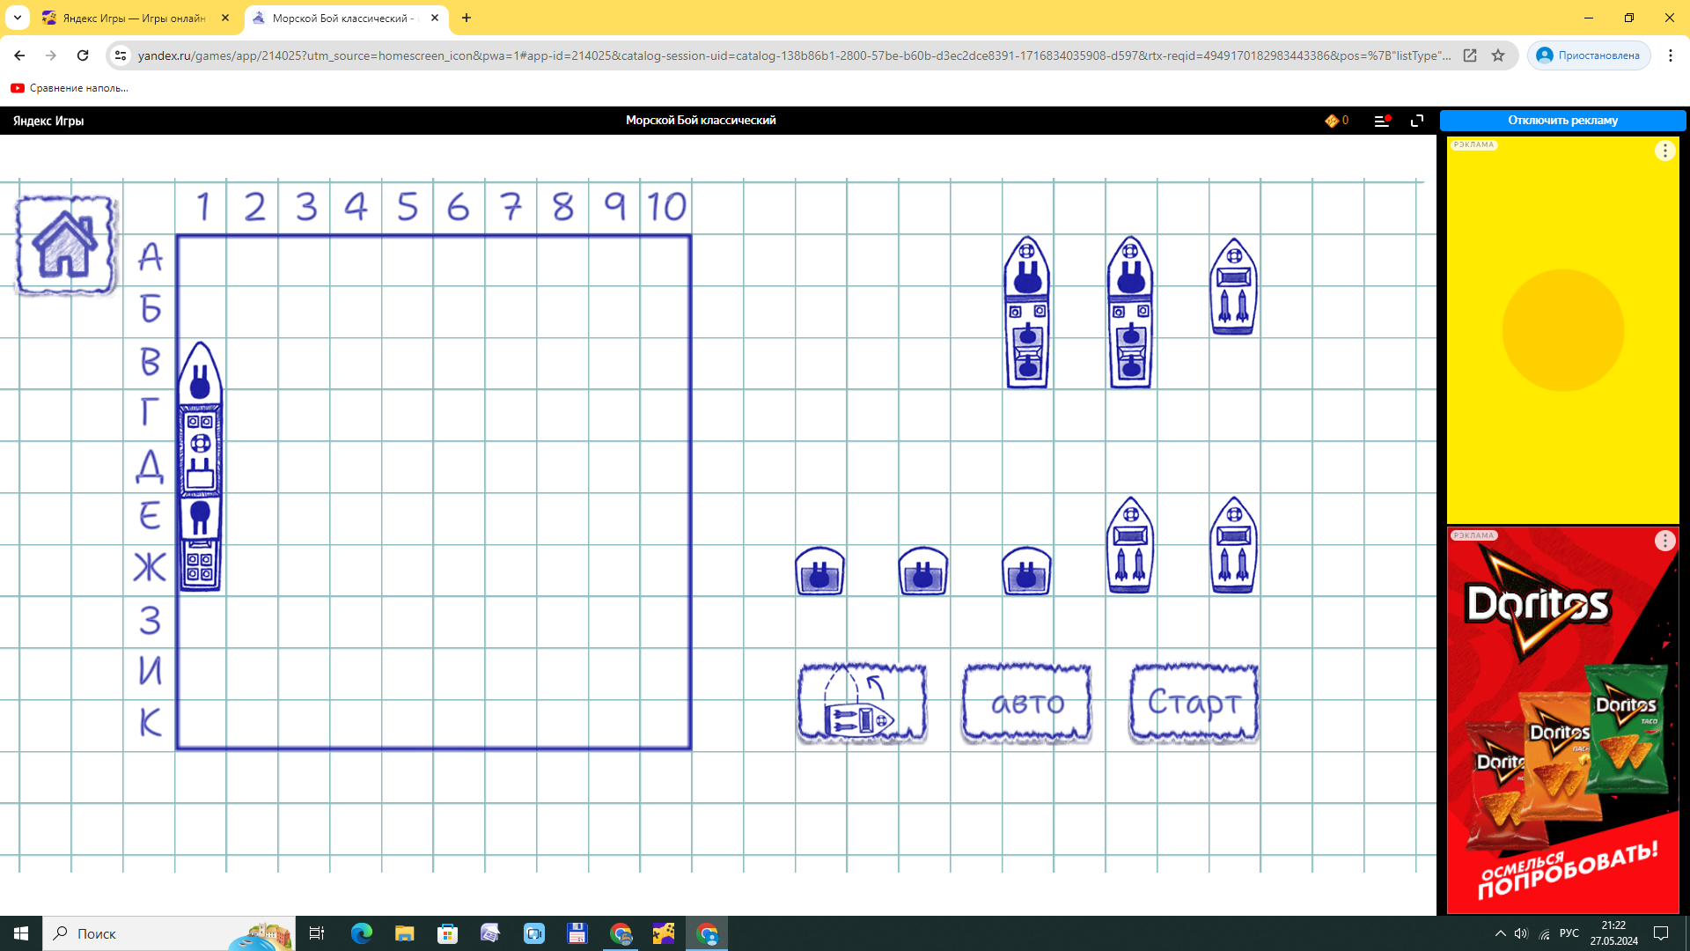The width and height of the screenshot is (1690, 951).
Task: Click the browser address bar
Action: click(792, 55)
